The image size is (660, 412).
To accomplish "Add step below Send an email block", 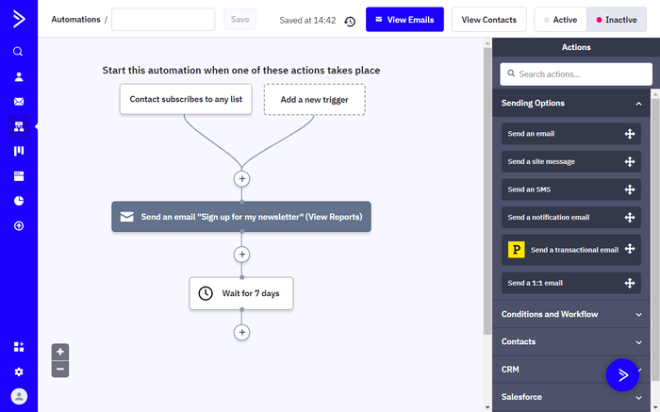I will [241, 255].
